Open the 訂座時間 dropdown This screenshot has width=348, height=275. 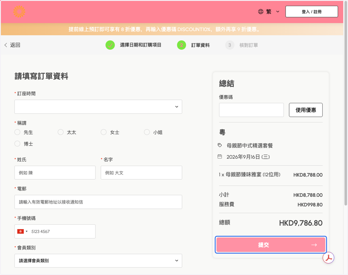pyautogui.click(x=98, y=107)
